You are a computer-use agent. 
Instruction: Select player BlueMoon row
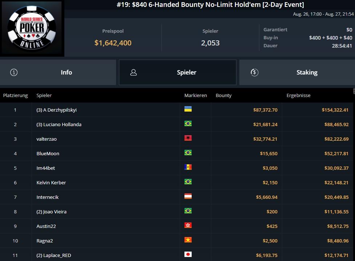48,153
